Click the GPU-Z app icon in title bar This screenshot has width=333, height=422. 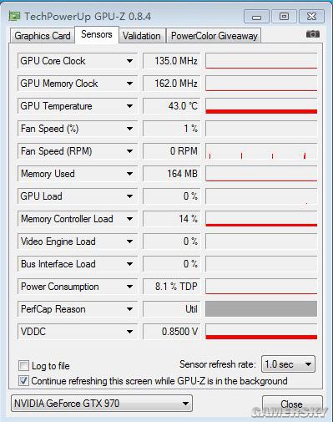pos(14,16)
